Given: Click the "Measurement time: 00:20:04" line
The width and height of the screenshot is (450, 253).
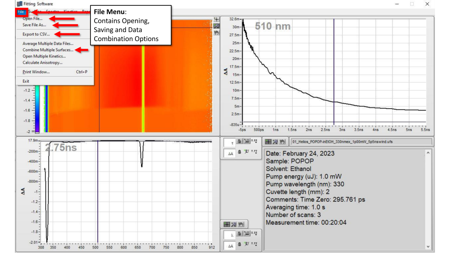Looking at the screenshot, I should pyautogui.click(x=306, y=223).
